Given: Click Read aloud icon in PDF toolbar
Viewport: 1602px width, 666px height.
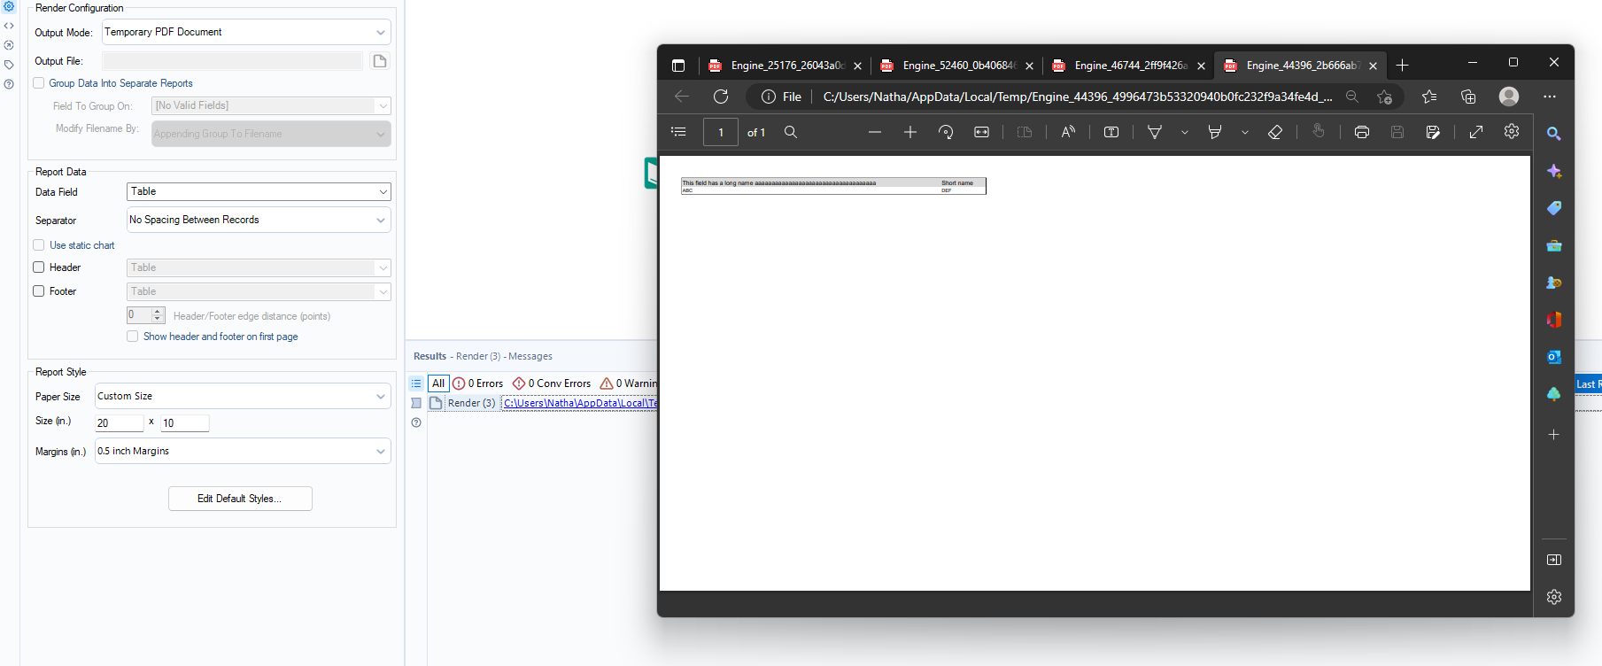Looking at the screenshot, I should tap(1068, 132).
